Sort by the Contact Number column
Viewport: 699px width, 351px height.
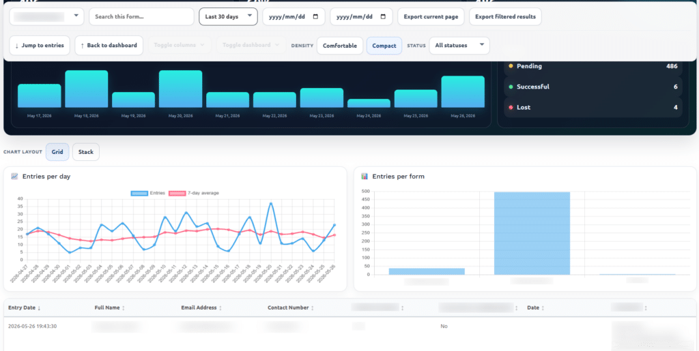[x=291, y=307]
